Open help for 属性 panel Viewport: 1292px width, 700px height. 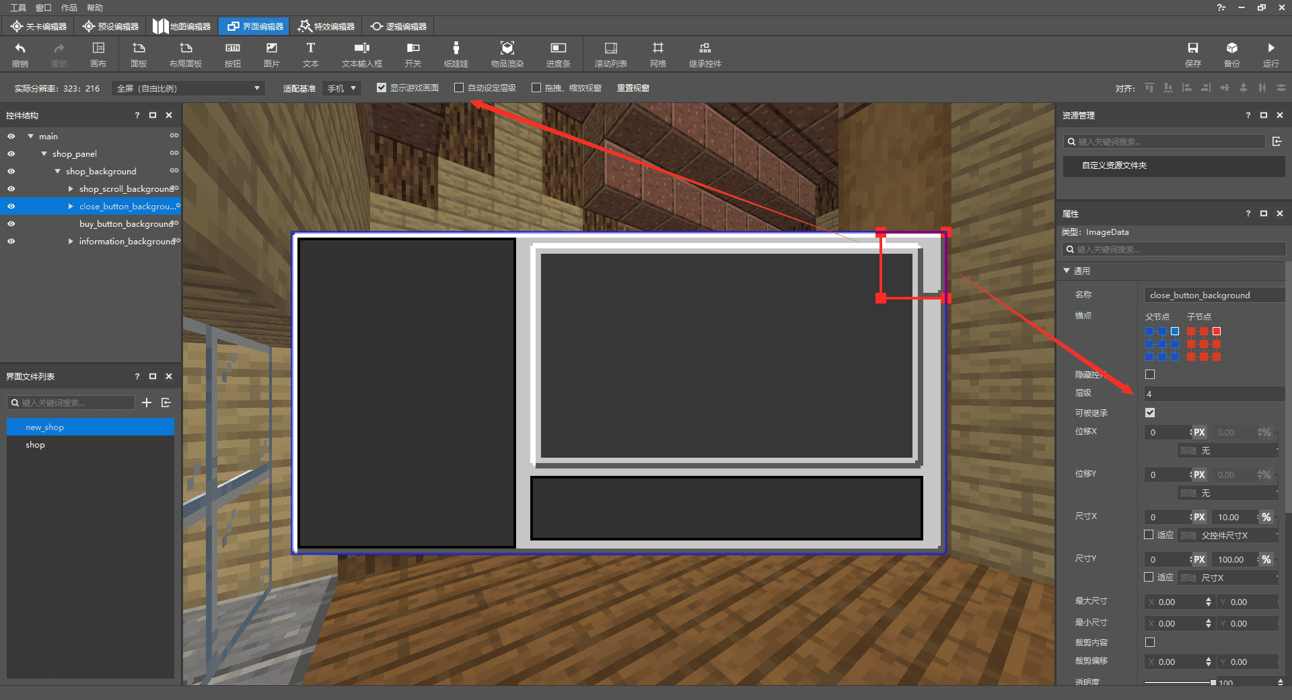coord(1248,213)
